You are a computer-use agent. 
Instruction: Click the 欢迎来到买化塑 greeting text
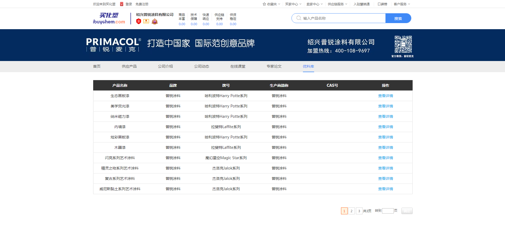pyautogui.click(x=104, y=4)
